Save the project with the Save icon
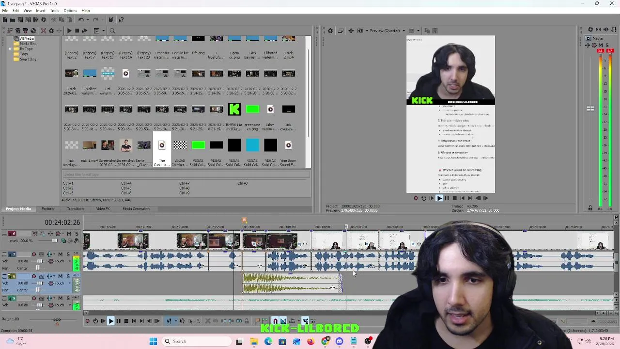The image size is (620, 349). point(20,20)
